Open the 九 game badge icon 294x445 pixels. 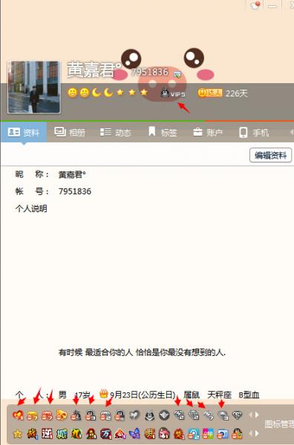point(76,434)
